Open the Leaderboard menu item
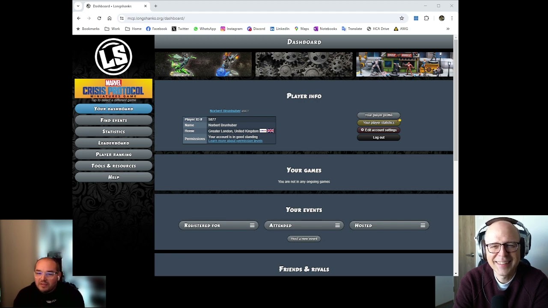Screen dimensions: 548x308 click(x=113, y=143)
